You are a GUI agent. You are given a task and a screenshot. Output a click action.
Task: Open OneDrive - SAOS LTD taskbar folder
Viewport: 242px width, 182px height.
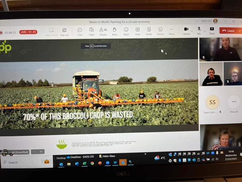(x=80, y=157)
